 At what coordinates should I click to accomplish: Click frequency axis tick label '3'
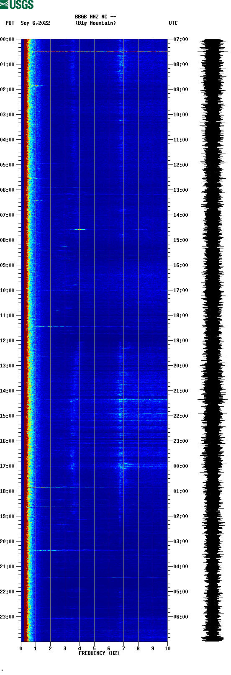65,649
